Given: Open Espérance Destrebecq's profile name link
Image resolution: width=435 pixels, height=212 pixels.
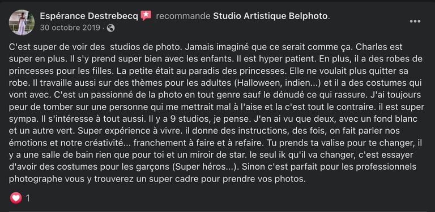Looking at the screenshot, I should click(x=89, y=16).
